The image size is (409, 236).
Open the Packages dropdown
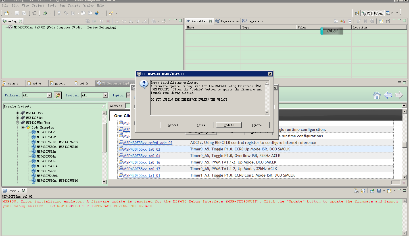coord(49,95)
